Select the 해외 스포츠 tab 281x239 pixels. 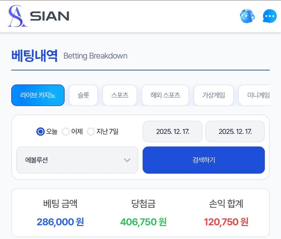(x=165, y=95)
